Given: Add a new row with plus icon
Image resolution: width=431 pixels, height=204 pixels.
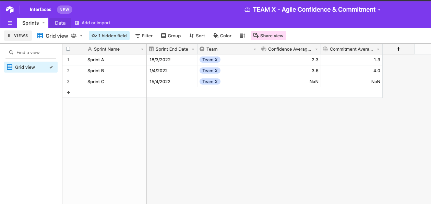Looking at the screenshot, I should tap(69, 92).
